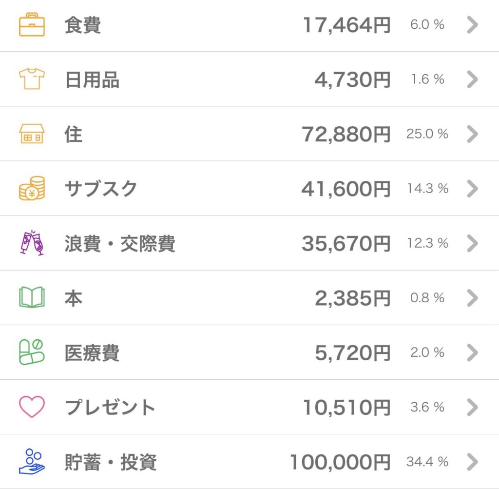Click the yen coin stack icon
The image size is (499, 489).
32,188
